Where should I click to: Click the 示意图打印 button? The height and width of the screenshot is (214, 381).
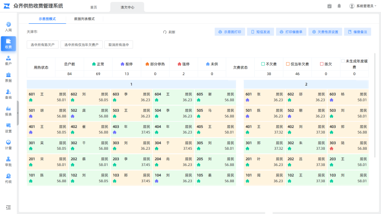point(230,32)
